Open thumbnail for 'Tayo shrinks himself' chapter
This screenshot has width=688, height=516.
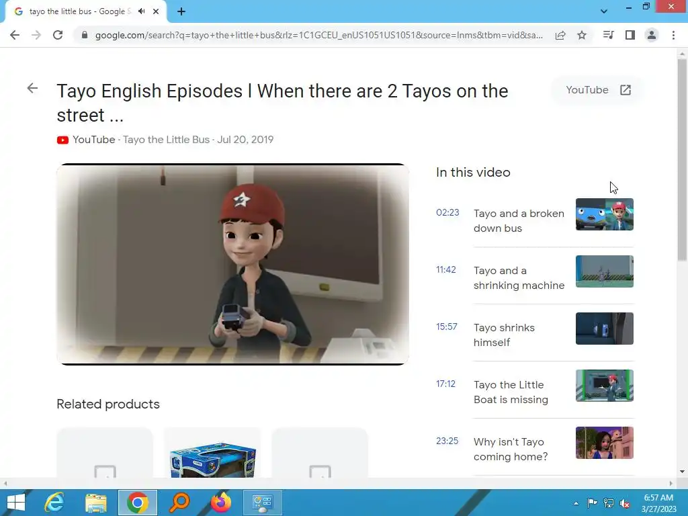click(x=605, y=328)
